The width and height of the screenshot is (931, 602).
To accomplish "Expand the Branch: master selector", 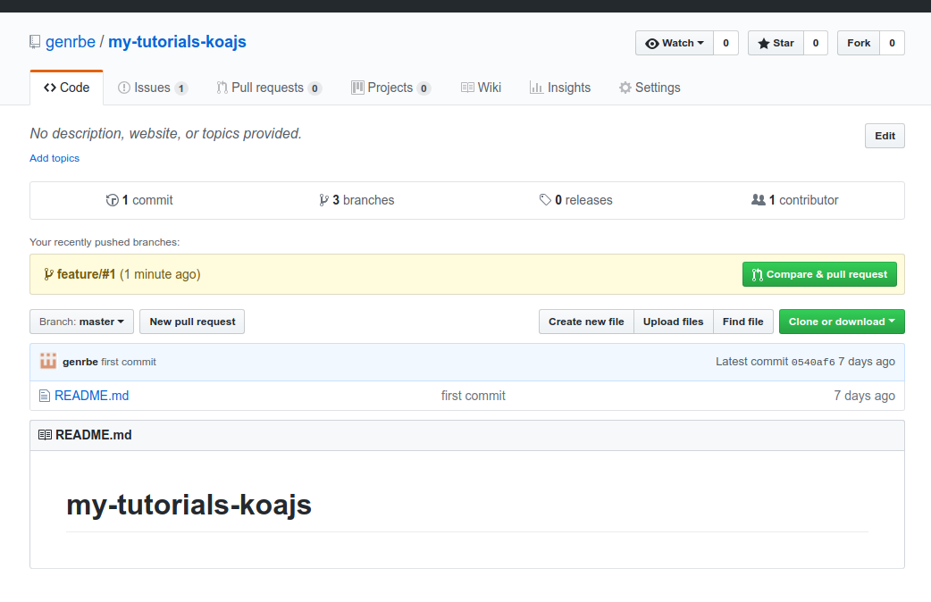I will 82,322.
